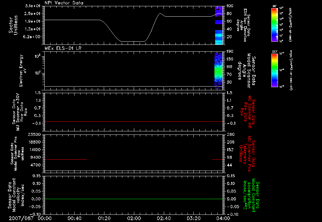Click the 04:00 time axis label
The width and height of the screenshot is (322, 222).
point(223,218)
